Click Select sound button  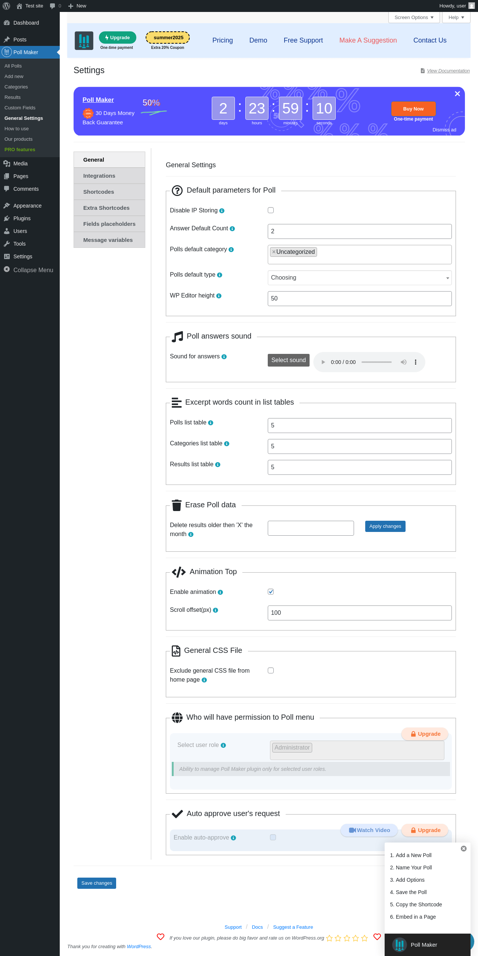(x=289, y=360)
